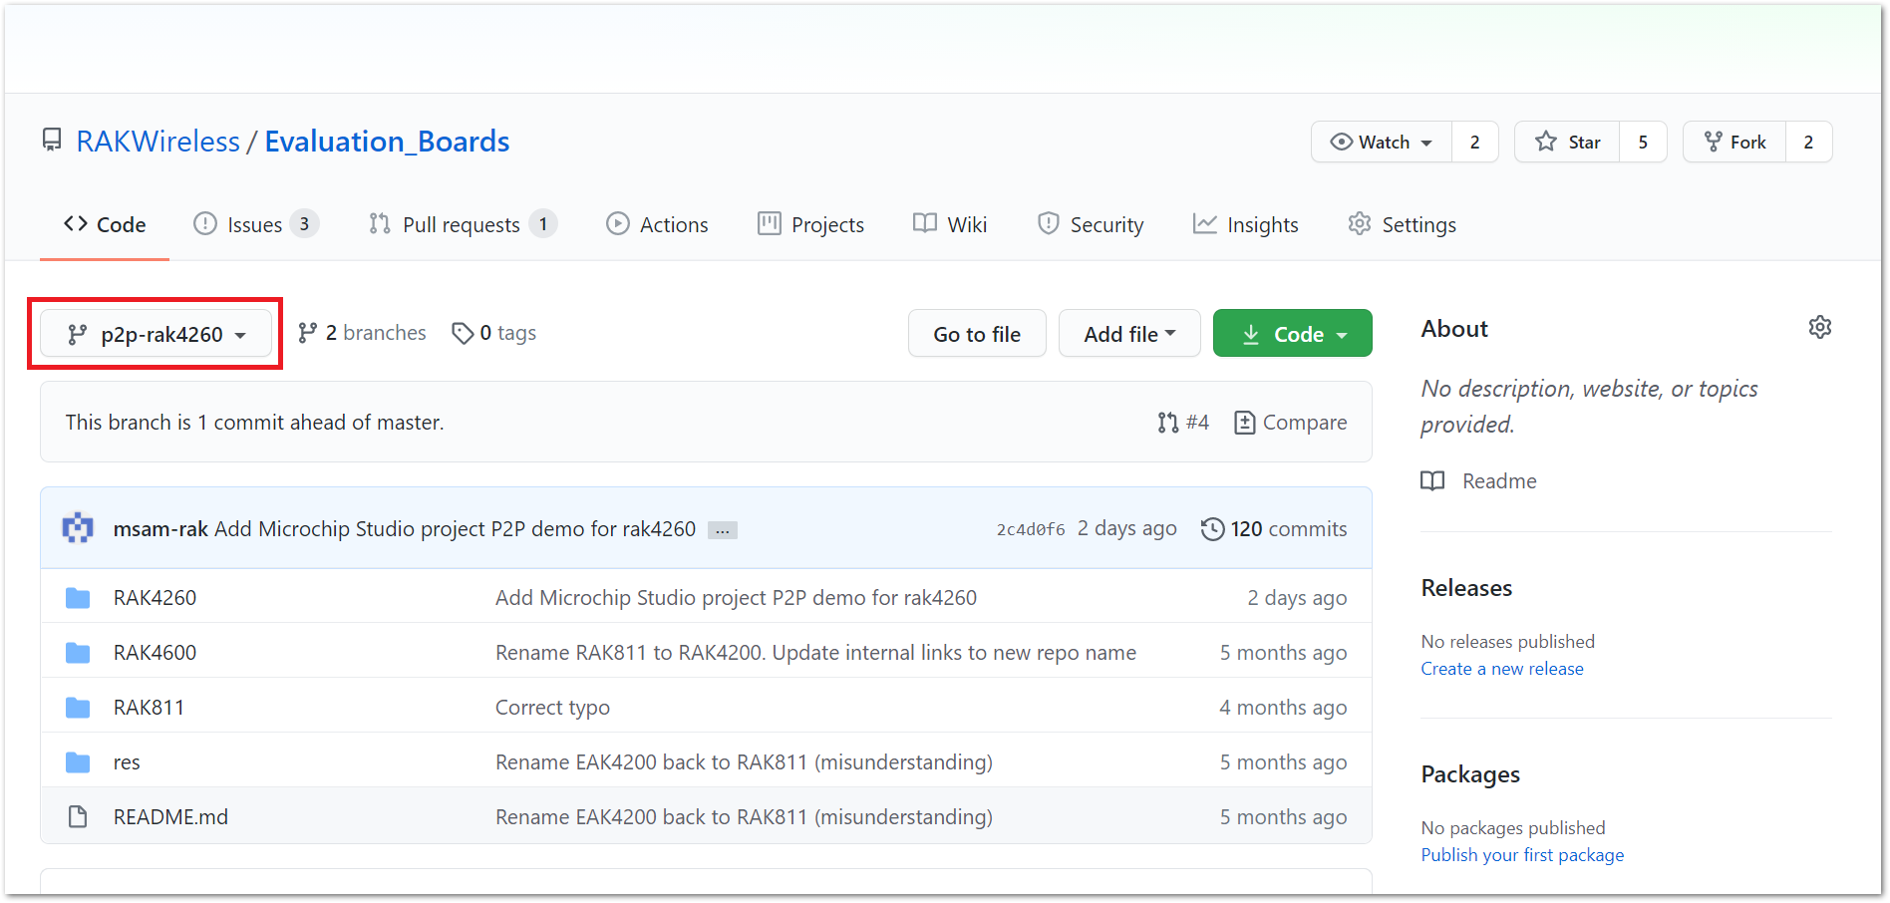Viewport: 1890px width, 903px height.
Task: Open the RAK4600 folder
Action: tap(155, 653)
